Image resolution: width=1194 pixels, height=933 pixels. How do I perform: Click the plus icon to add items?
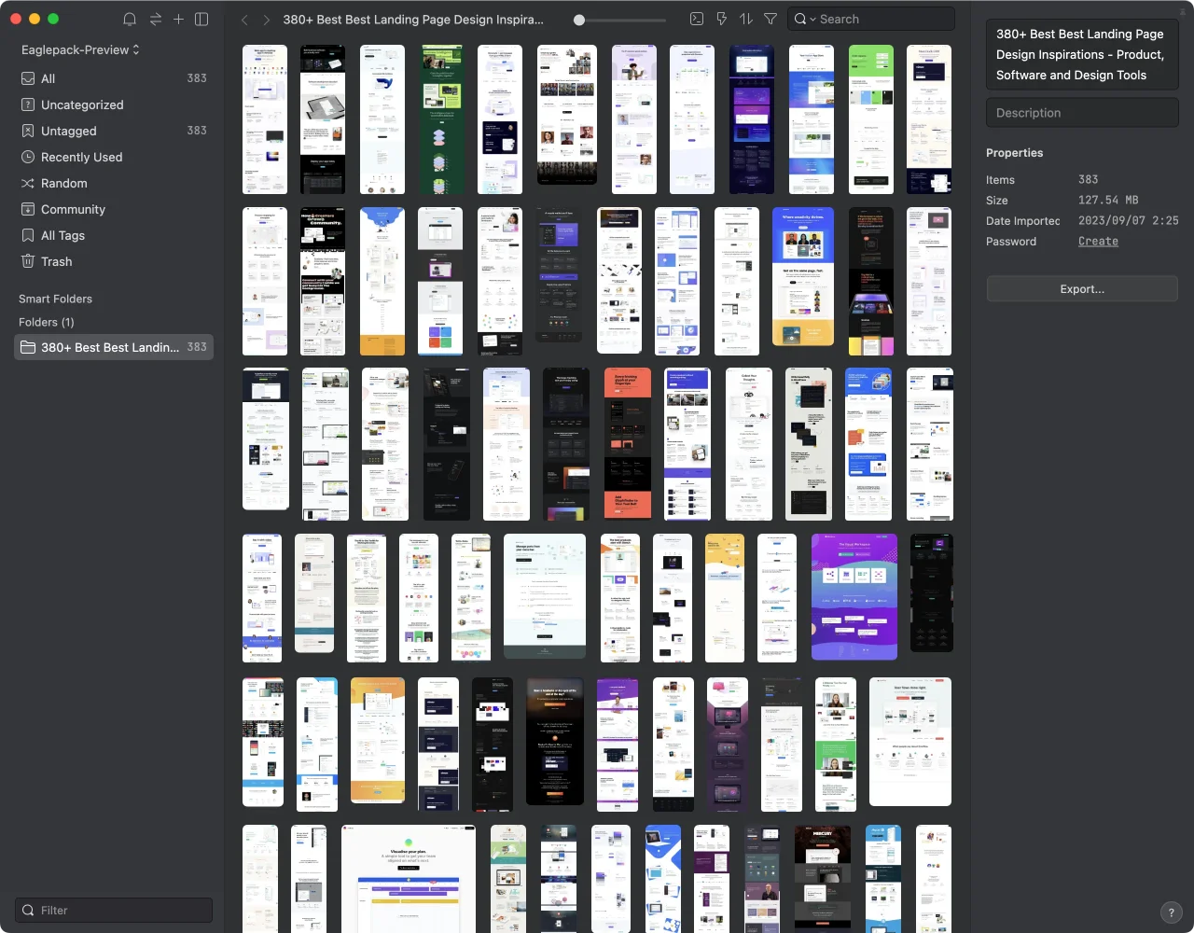click(x=178, y=19)
